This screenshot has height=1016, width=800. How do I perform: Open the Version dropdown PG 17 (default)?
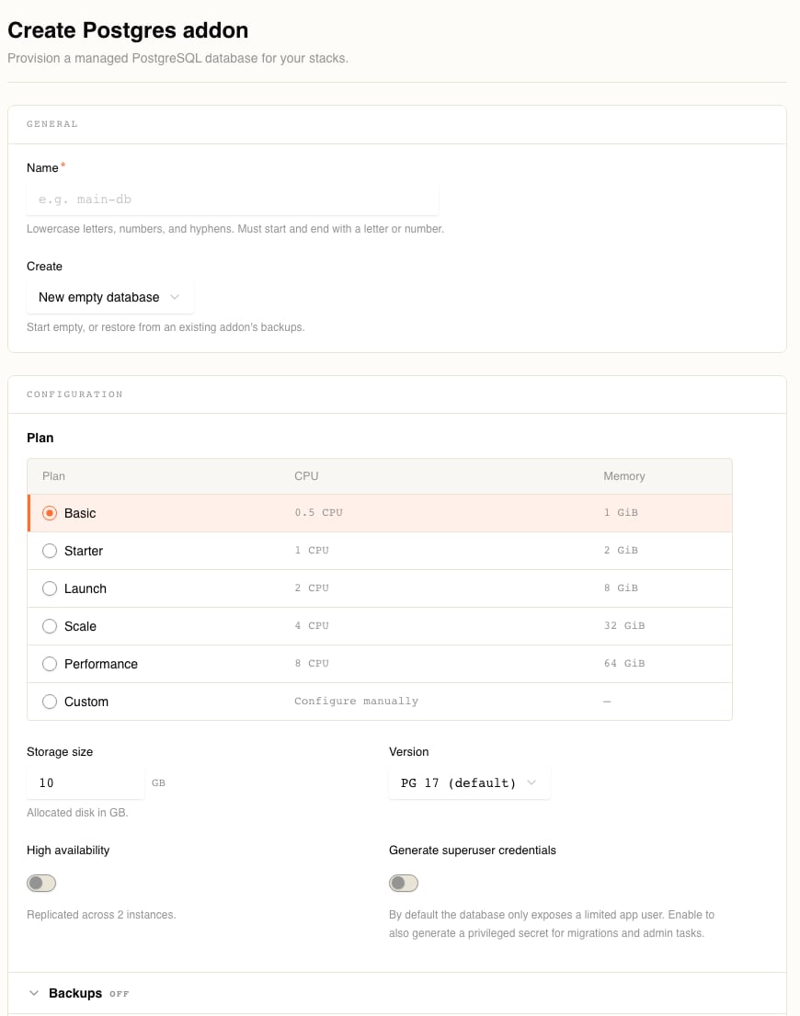pos(469,782)
